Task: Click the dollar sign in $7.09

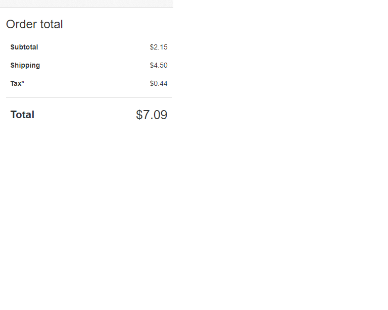Action: point(139,115)
